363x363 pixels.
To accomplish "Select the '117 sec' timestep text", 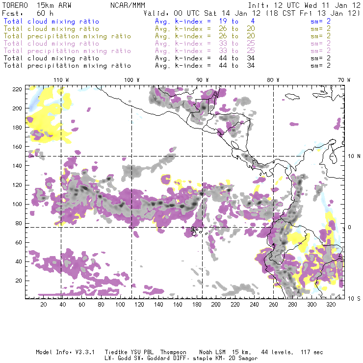I will pos(311,352).
